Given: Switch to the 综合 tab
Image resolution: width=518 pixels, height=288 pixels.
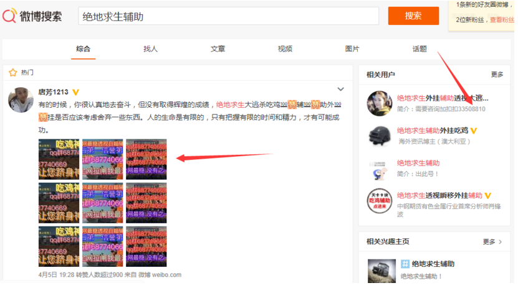Looking at the screenshot, I should pos(83,49).
